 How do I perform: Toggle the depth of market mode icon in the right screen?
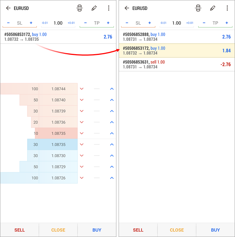click(198, 8)
